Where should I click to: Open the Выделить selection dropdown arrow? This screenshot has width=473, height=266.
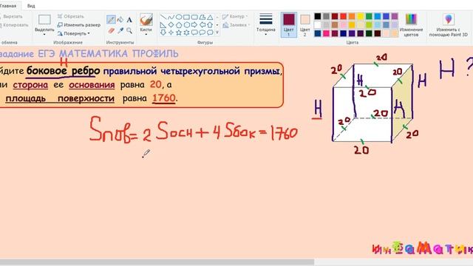tap(44, 35)
